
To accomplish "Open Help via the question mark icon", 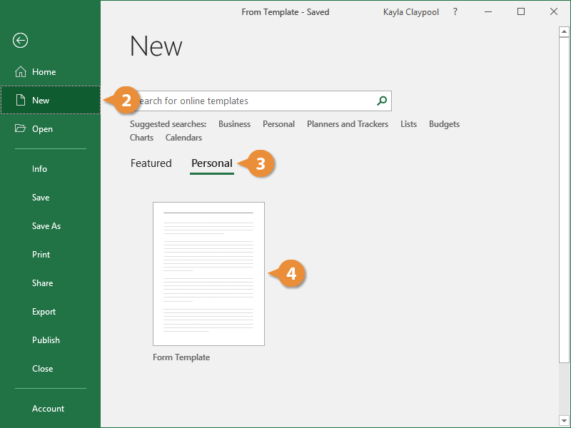I will (x=455, y=11).
